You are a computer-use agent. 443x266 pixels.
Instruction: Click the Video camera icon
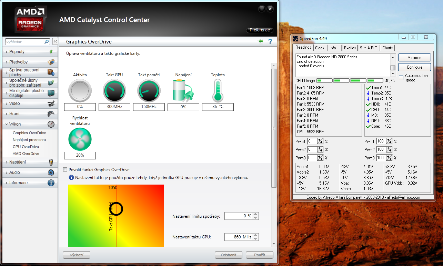51,104
